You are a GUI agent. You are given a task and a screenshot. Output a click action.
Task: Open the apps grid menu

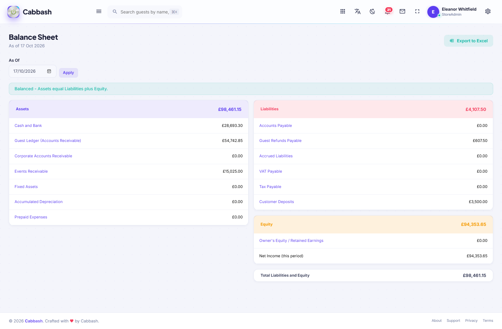pos(343,12)
